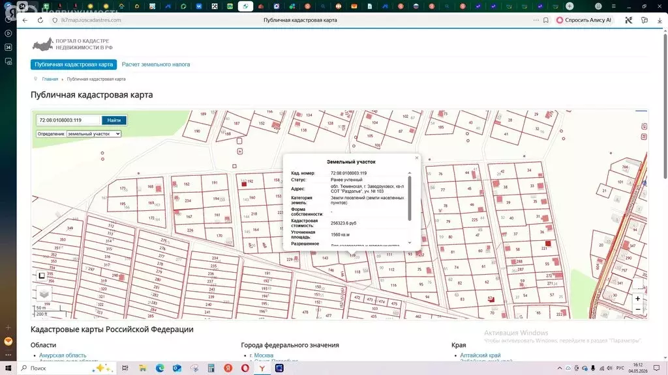Click the area value 1560 кв.м
668x375 pixels.
tap(340, 234)
